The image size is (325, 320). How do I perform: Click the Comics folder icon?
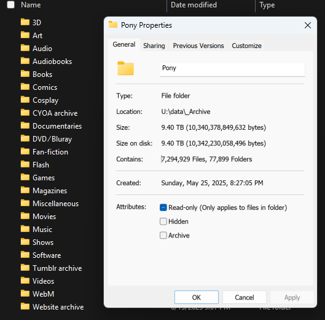pyautogui.click(x=25, y=86)
